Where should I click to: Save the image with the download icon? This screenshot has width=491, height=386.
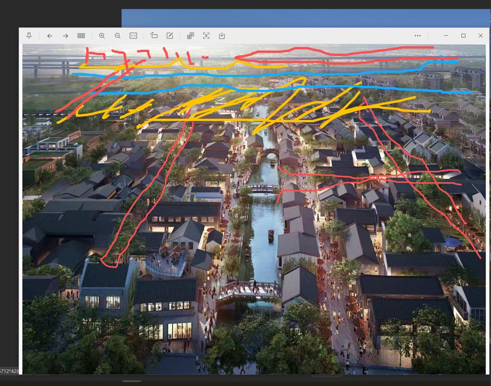click(222, 36)
